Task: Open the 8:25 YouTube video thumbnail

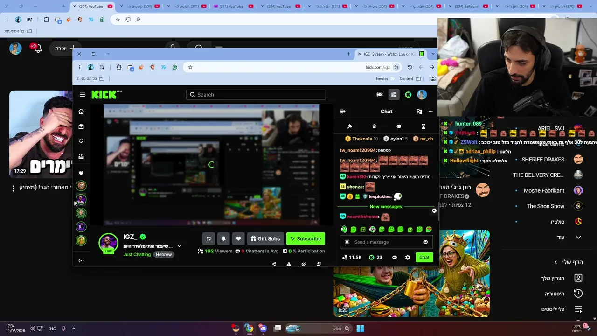Action: click(412, 273)
